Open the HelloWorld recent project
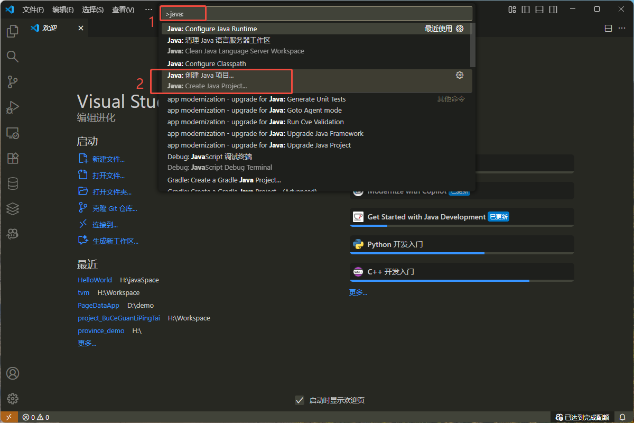634x423 pixels. point(95,280)
